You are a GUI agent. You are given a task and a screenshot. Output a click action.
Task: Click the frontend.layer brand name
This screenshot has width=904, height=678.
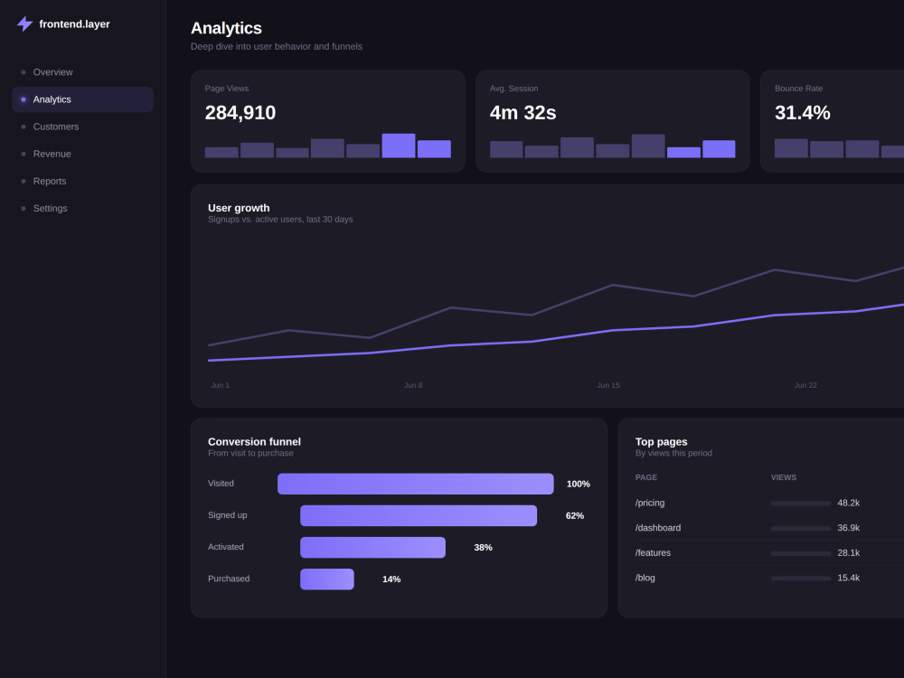(74, 24)
